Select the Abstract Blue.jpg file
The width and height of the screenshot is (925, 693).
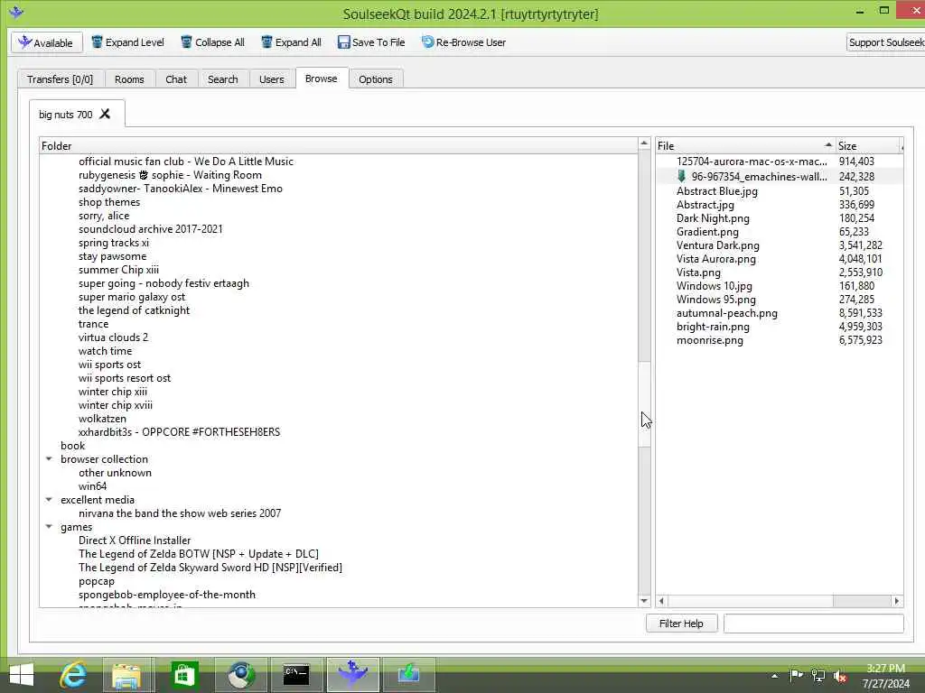(x=716, y=191)
